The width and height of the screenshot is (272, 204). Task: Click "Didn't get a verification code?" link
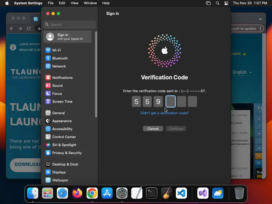click(x=164, y=113)
